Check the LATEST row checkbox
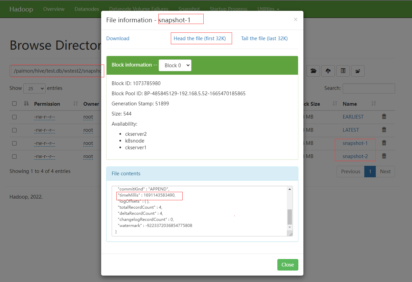 click(x=14, y=130)
